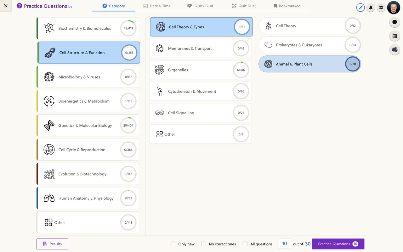The width and height of the screenshot is (403, 252).
Task: Click the 6/186 Organelles progress ring
Action: tap(241, 70)
